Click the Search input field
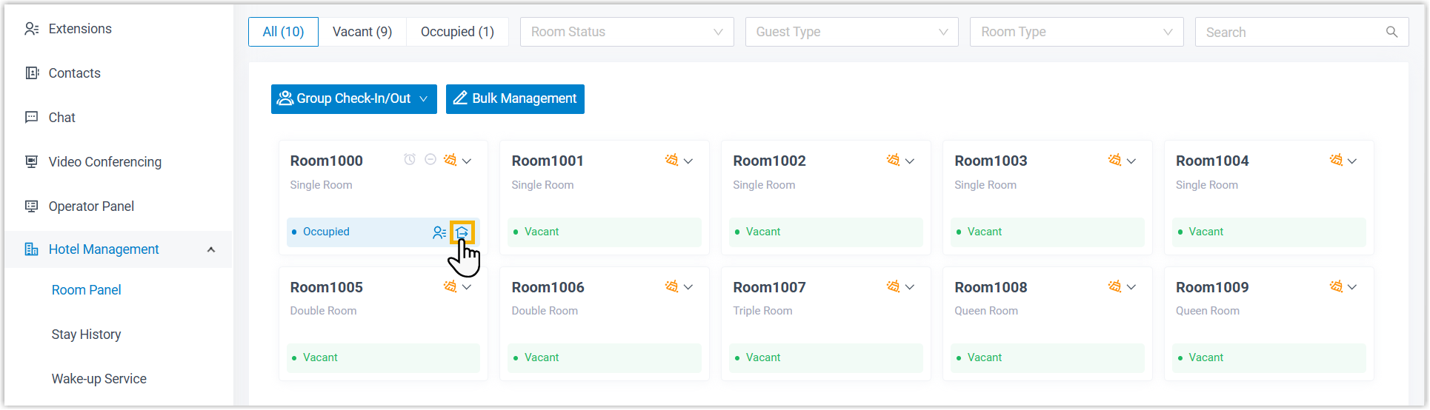1430x410 pixels. [1289, 32]
